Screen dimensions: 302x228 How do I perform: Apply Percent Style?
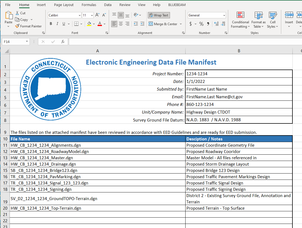pos(201,24)
